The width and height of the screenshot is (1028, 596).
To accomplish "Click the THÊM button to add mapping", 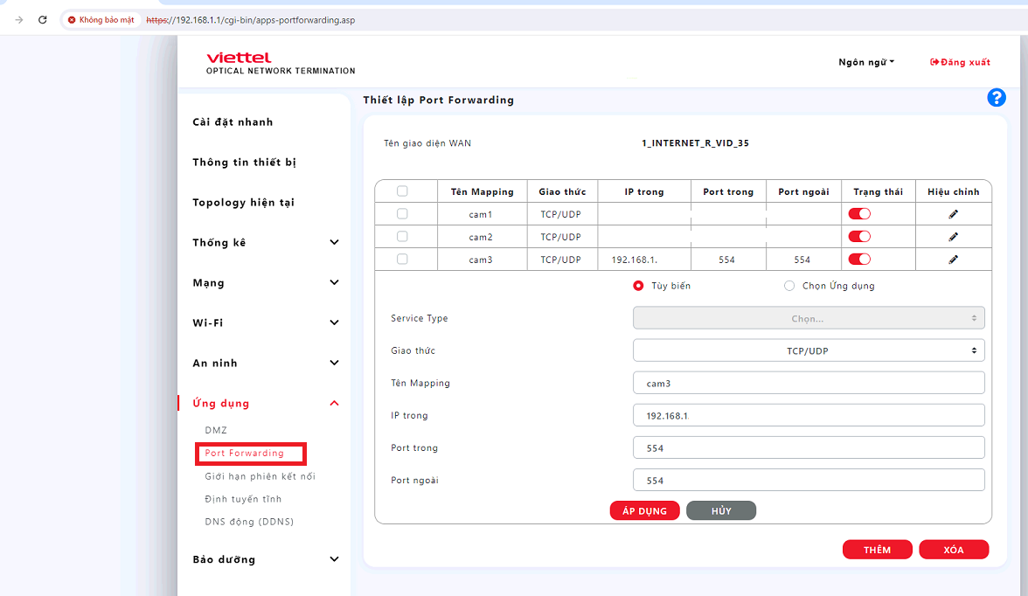I will coord(877,550).
